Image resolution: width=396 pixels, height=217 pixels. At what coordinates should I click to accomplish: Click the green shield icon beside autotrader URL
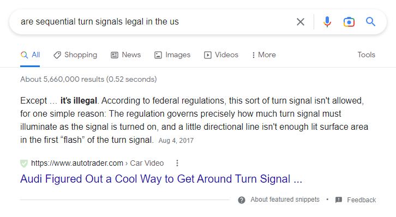click(x=24, y=163)
